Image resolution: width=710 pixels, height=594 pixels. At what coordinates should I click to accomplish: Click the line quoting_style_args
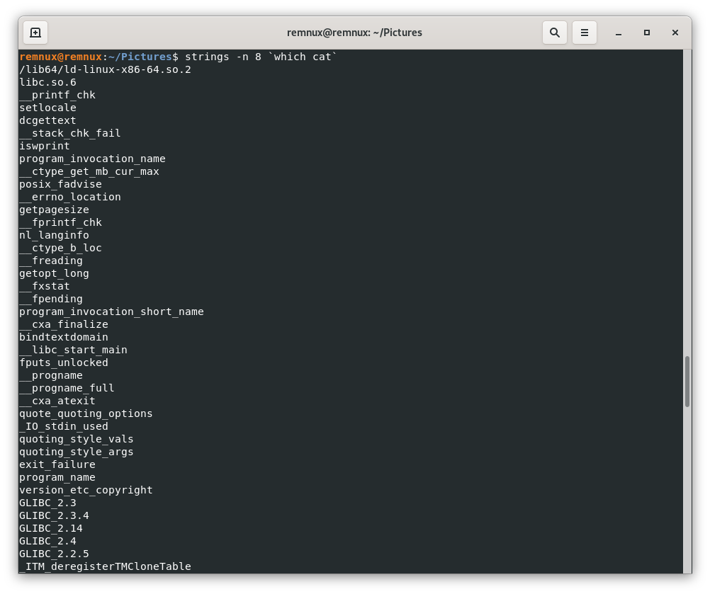click(x=76, y=452)
